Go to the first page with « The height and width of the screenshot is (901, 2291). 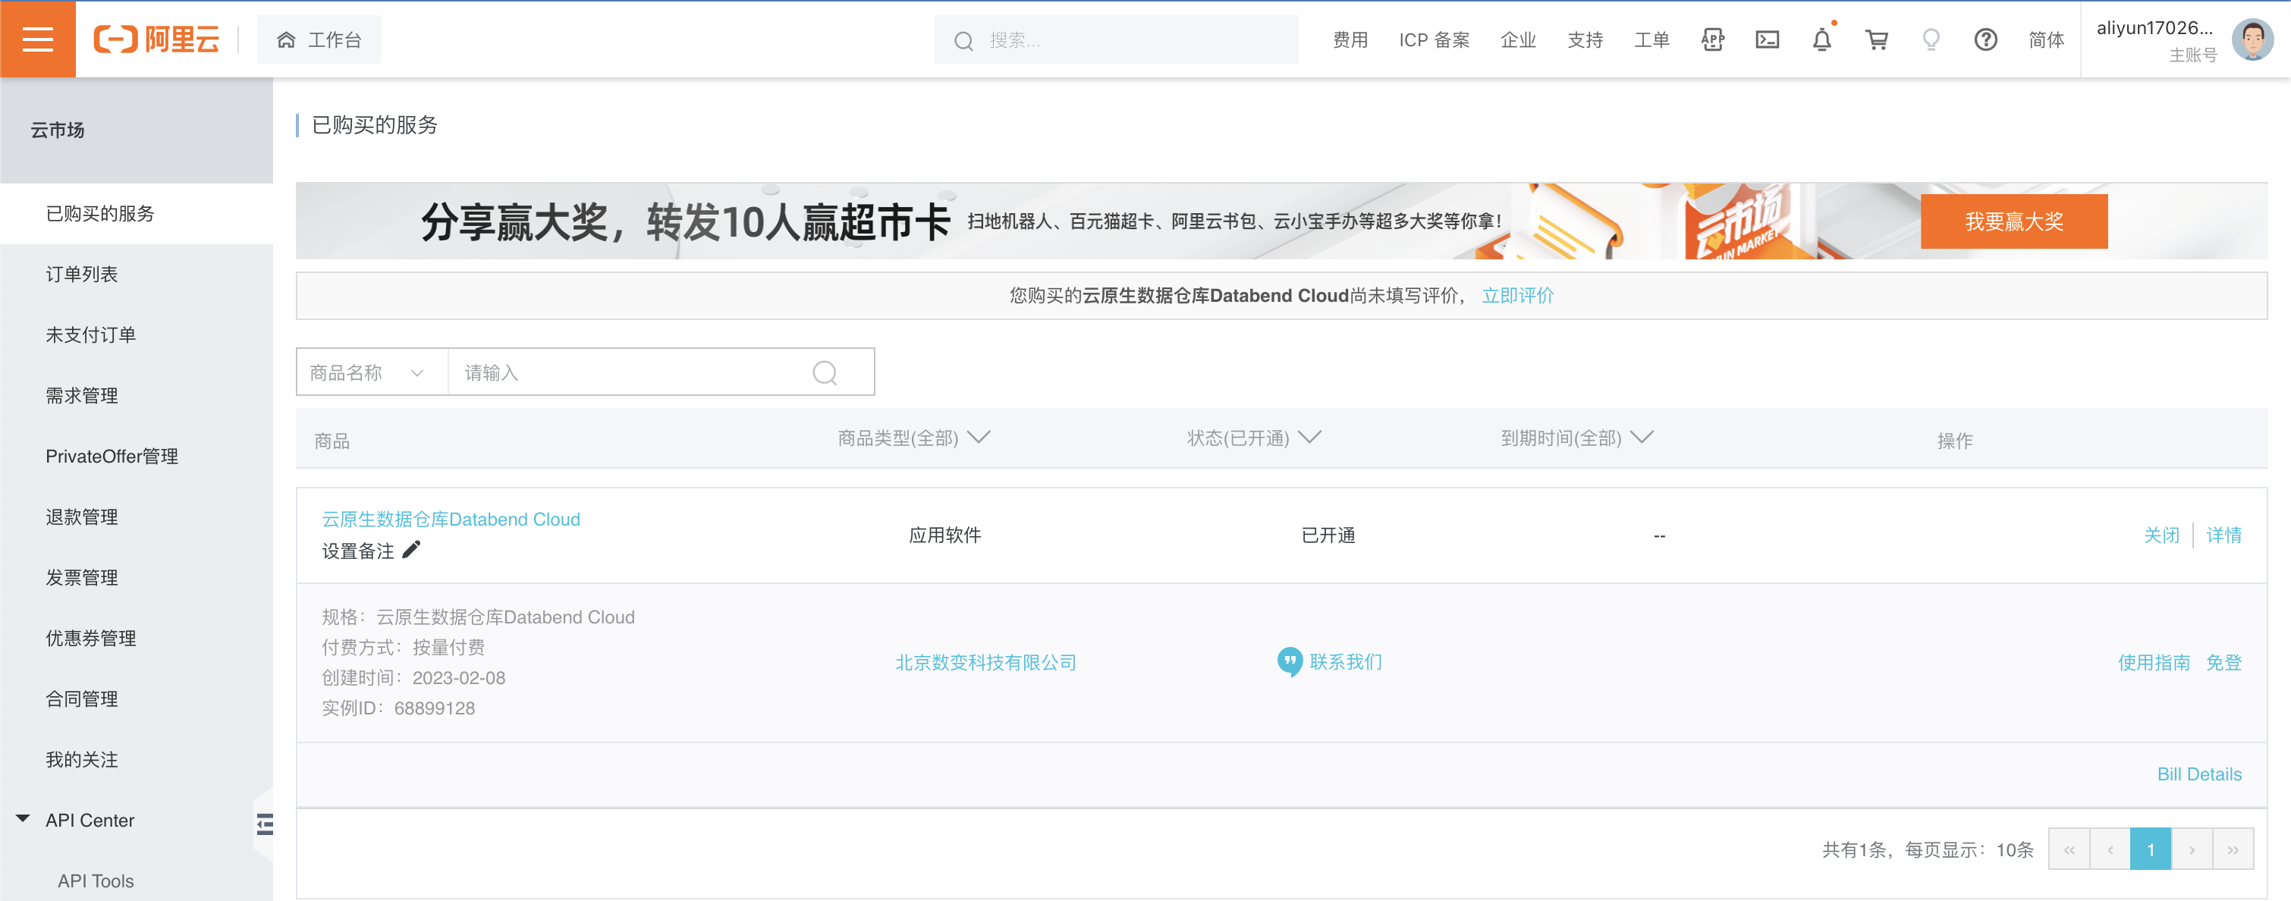(2069, 849)
